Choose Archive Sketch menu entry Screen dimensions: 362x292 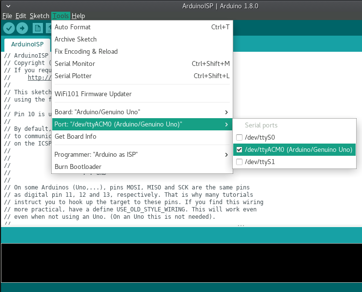click(x=142, y=39)
